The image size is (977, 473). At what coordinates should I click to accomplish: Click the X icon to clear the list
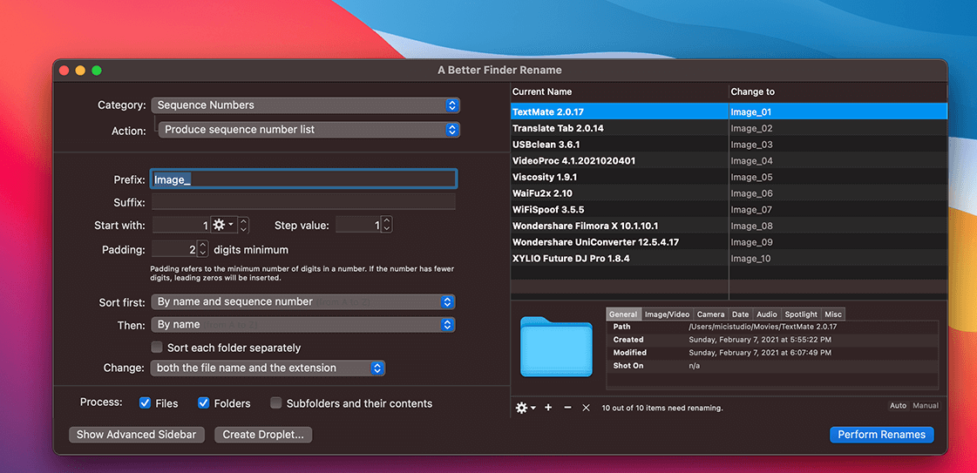(586, 408)
